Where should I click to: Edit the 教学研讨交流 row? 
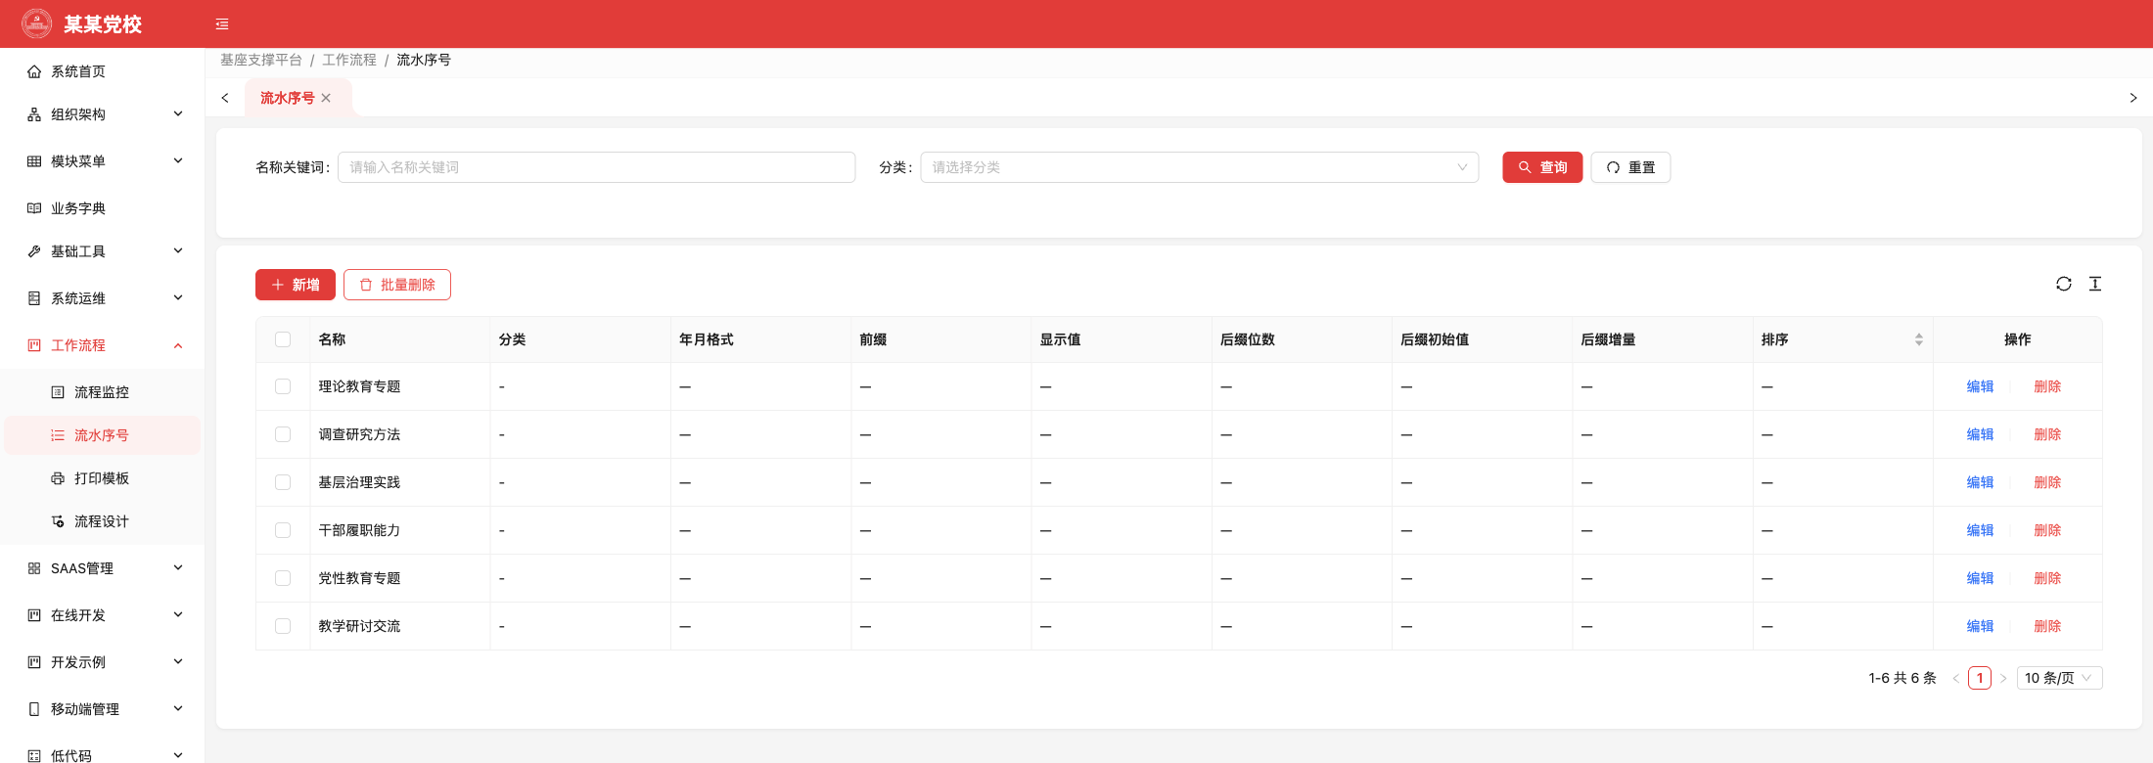[1980, 626]
